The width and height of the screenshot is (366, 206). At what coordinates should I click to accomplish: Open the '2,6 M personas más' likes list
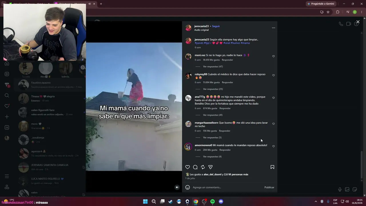pyautogui.click(x=236, y=175)
